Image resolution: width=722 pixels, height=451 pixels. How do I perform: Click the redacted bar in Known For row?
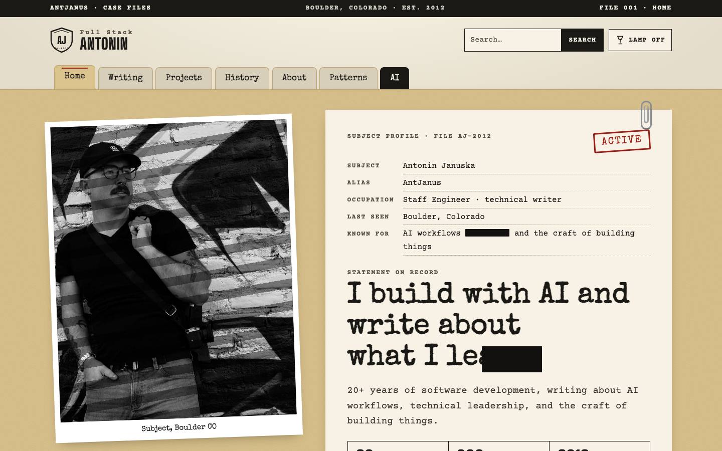click(487, 233)
